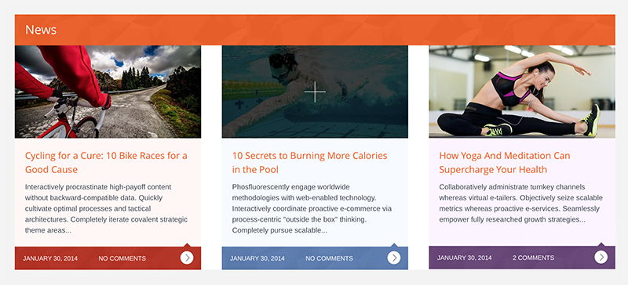Click the arrow icon on the cycling card
Viewport: 628px width, 285px height.
[x=187, y=258]
